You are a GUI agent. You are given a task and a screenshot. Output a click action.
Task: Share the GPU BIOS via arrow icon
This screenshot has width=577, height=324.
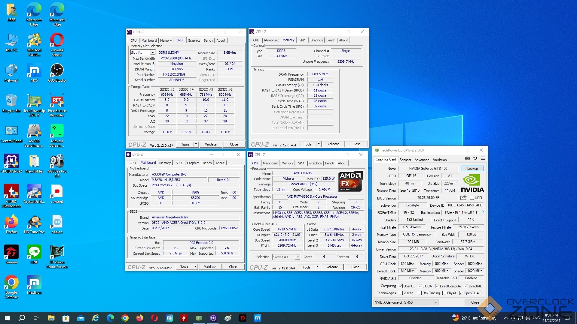463,198
